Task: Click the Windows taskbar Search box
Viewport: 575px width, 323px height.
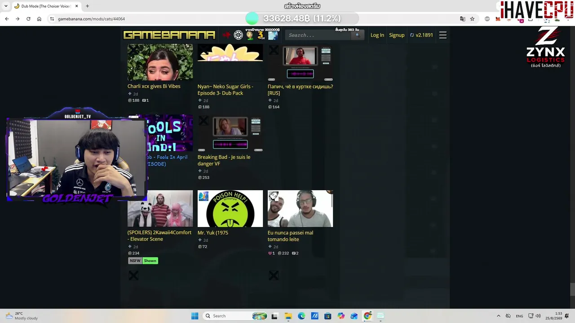Action: point(236,316)
